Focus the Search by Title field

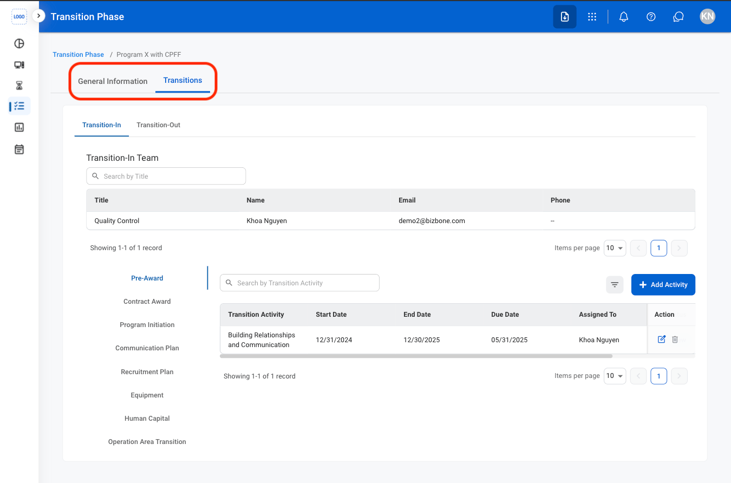pyautogui.click(x=166, y=176)
